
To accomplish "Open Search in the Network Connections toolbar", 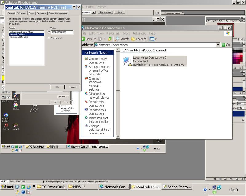I will [x=122, y=39].
